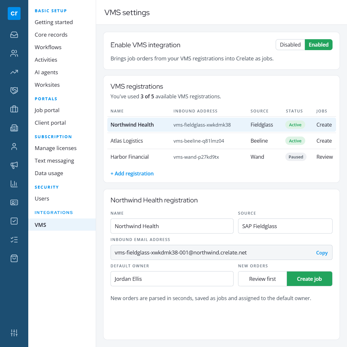Click vms-beeline-q81lmz04 inbound address
347x347 pixels.
[199, 141]
